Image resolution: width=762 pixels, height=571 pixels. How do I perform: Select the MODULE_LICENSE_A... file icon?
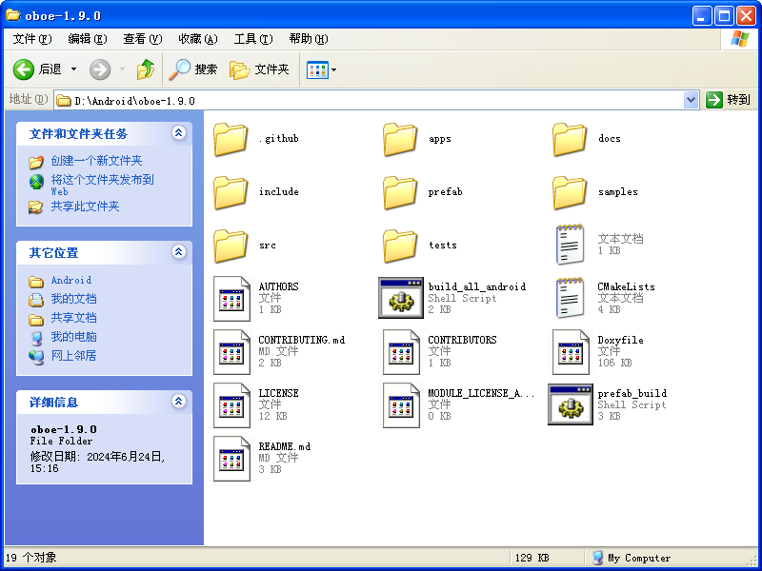(x=401, y=405)
